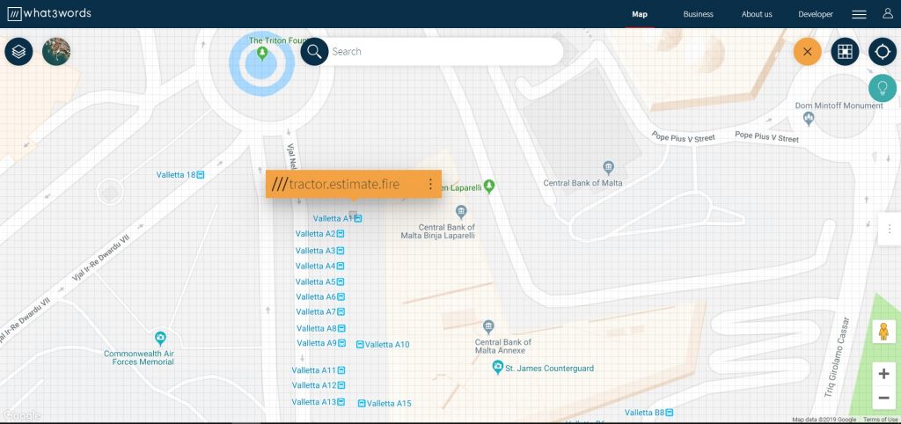Click The Triton Fountain marker
The height and width of the screenshot is (424, 901).
tap(262, 54)
